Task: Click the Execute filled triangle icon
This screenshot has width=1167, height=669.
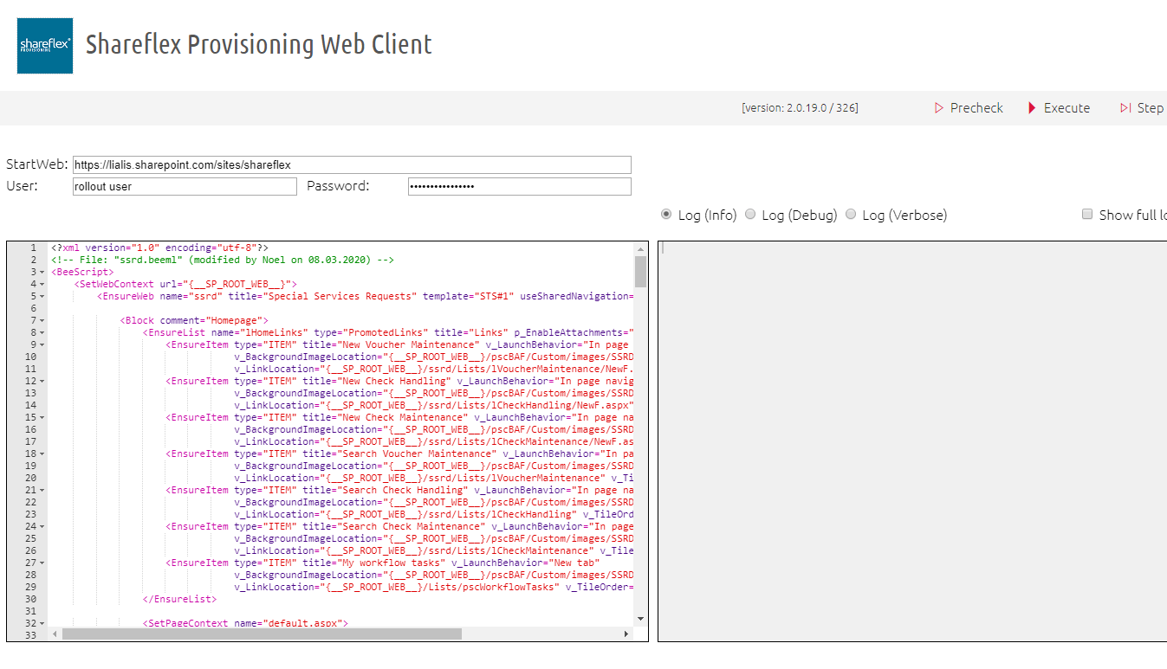Action: click(1032, 108)
